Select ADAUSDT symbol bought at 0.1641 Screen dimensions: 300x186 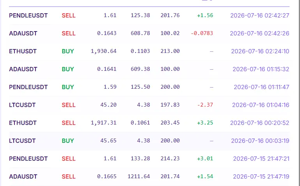(x=23, y=69)
